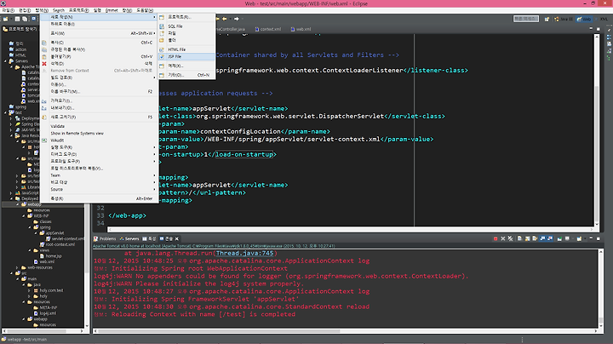The width and height of the screenshot is (613, 344).
Task: Click the red X delete icon in context menu
Action: (44, 64)
